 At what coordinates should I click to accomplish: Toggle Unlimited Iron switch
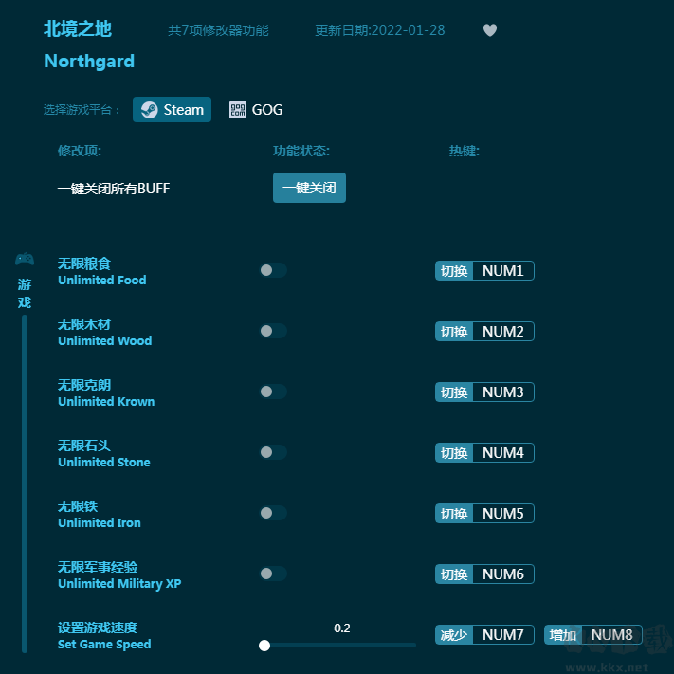[273, 513]
